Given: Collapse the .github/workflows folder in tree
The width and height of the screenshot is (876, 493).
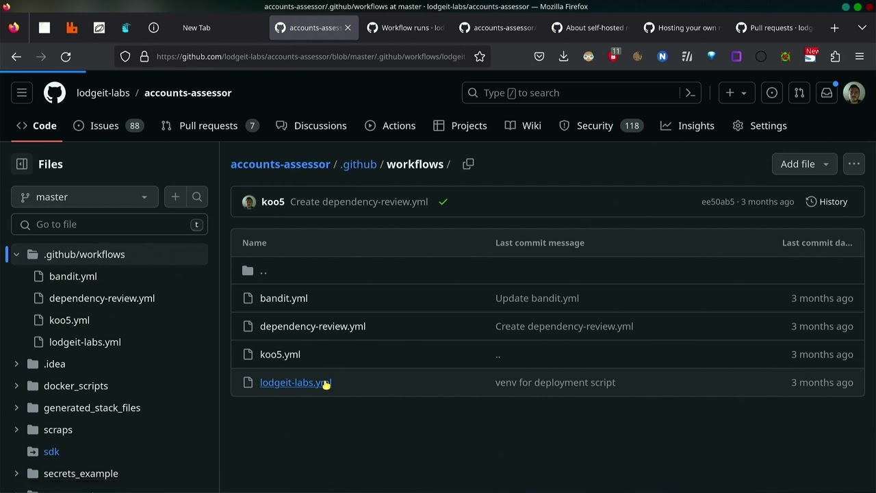Looking at the screenshot, I should pos(16,254).
